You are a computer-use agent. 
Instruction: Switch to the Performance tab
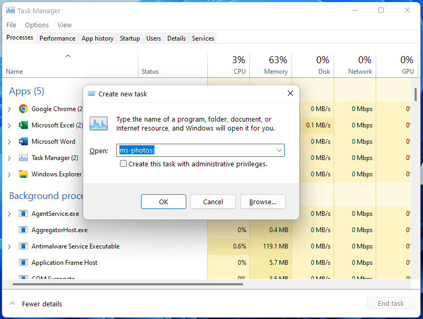tap(57, 38)
